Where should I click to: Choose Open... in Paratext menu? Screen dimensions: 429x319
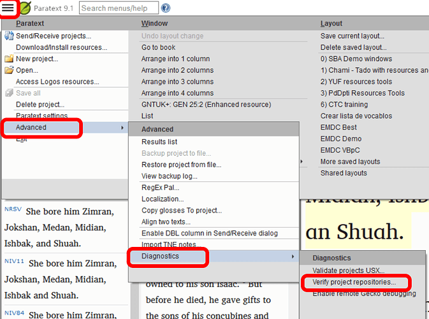(27, 70)
